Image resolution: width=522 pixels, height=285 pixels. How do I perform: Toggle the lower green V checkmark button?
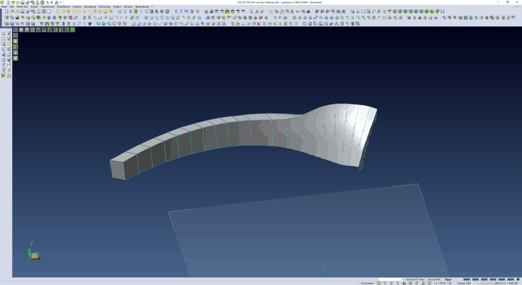tap(15, 59)
